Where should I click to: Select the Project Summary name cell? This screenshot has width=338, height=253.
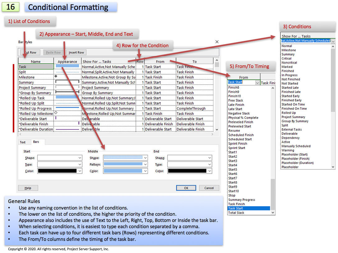coord(36,88)
